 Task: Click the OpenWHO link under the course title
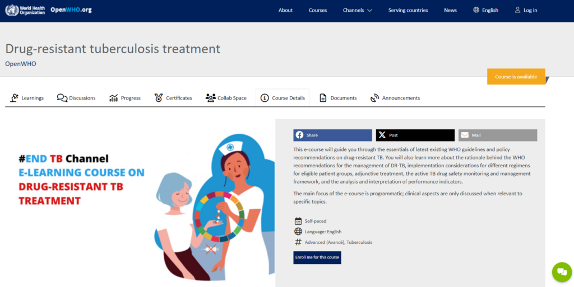21,64
